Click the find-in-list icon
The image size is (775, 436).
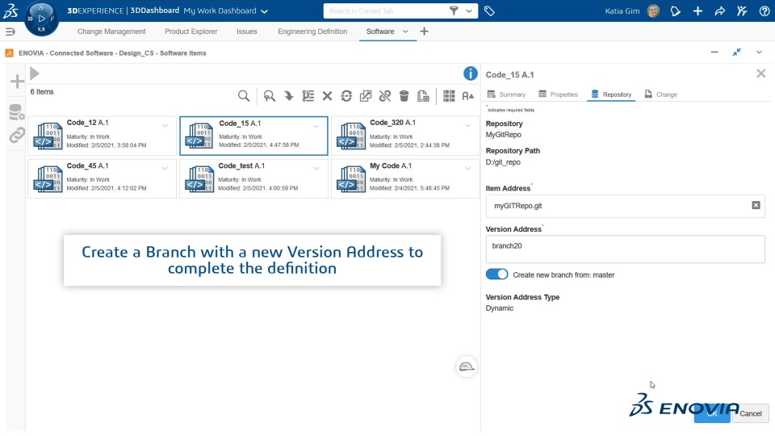click(x=270, y=96)
